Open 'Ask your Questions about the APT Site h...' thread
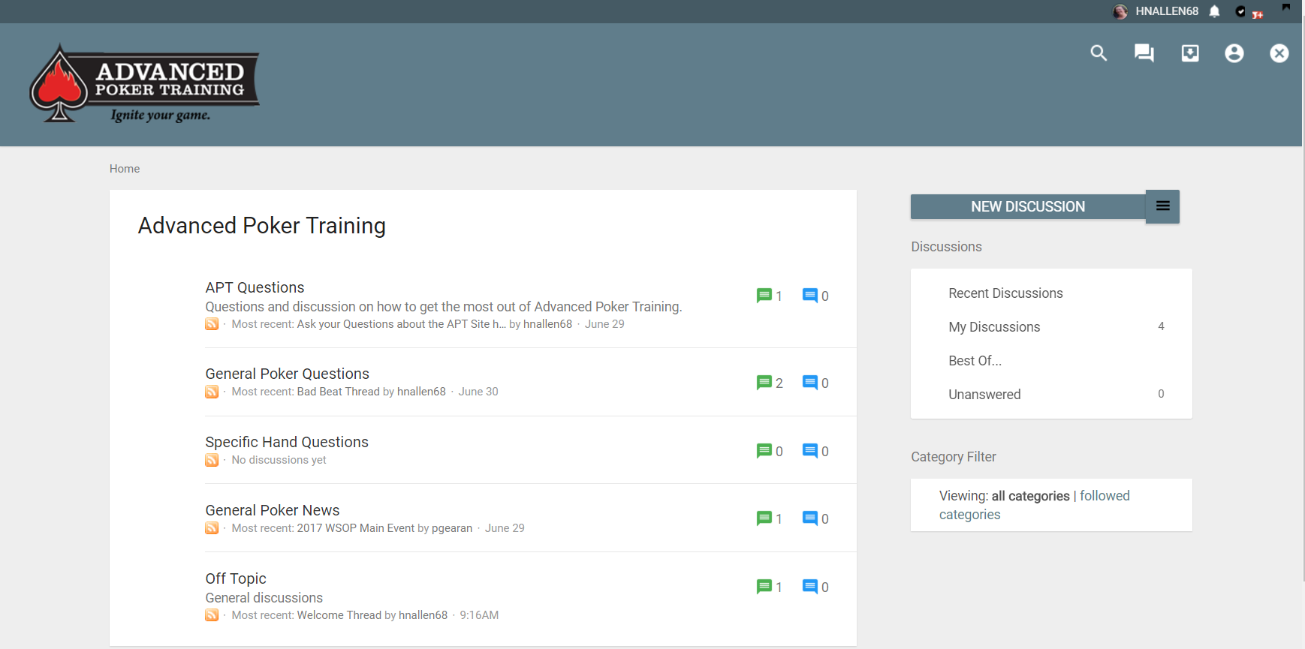 (x=402, y=324)
